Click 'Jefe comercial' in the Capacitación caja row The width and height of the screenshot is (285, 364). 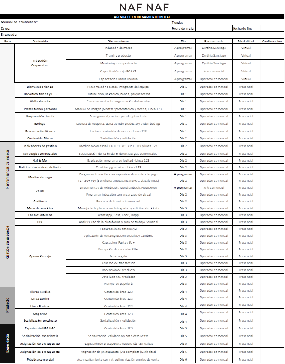(x=214, y=71)
